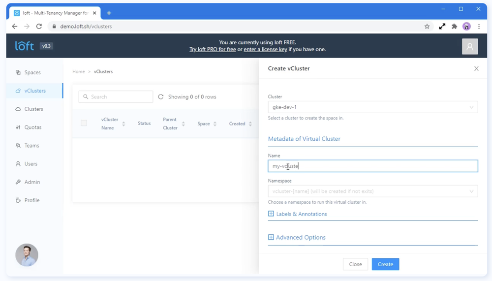Click the site padlock icon
The image size is (492, 281).
point(54,27)
